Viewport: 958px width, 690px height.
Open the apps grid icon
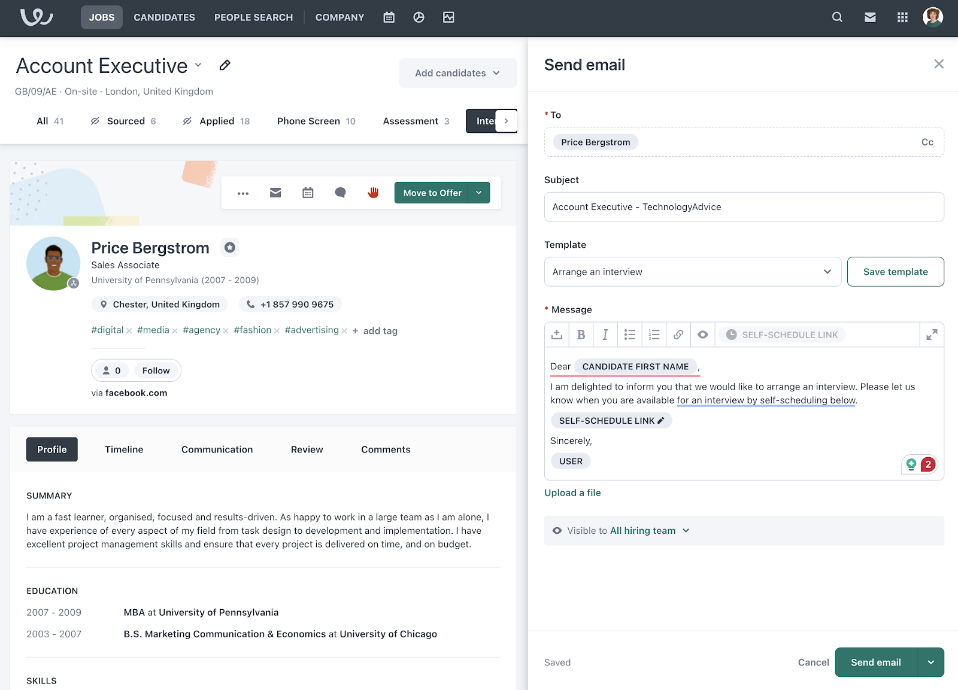coord(902,17)
